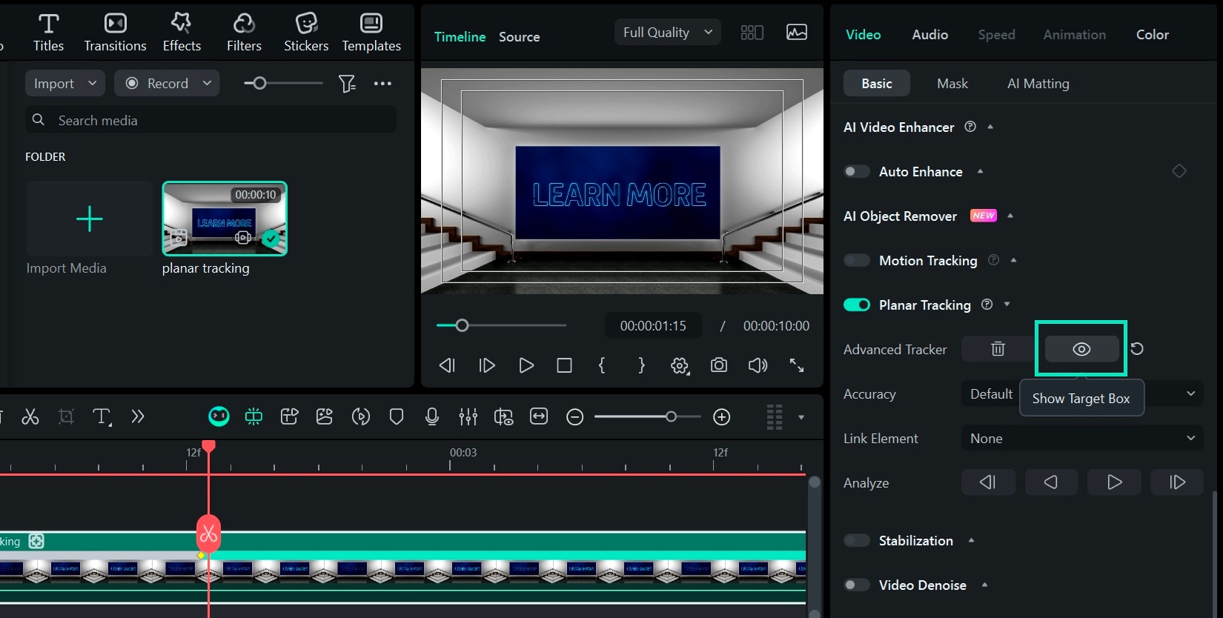Step back one frame in the preview
The height and width of the screenshot is (618, 1223).
tap(447, 365)
